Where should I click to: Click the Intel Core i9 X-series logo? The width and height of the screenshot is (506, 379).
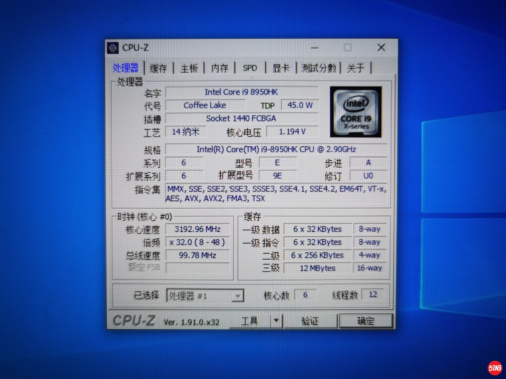[x=356, y=112]
